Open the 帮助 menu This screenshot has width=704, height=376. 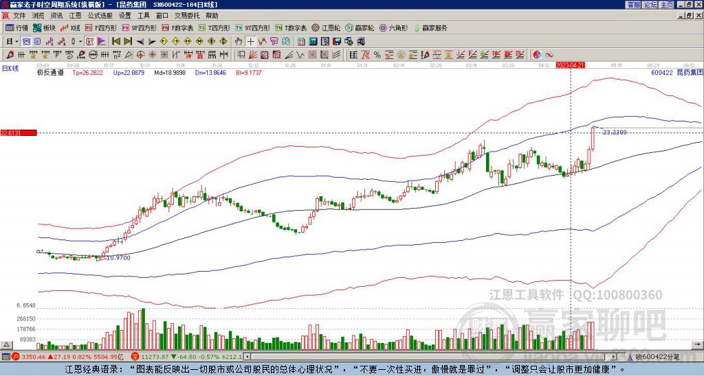[x=212, y=16]
